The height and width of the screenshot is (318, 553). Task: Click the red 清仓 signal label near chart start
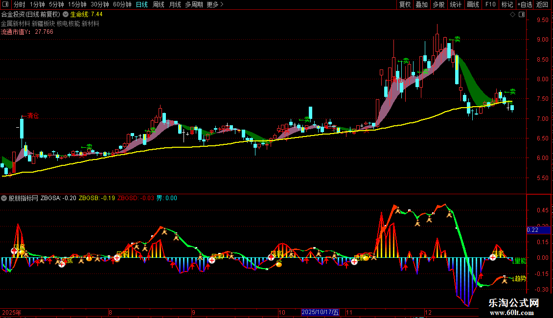point(30,116)
